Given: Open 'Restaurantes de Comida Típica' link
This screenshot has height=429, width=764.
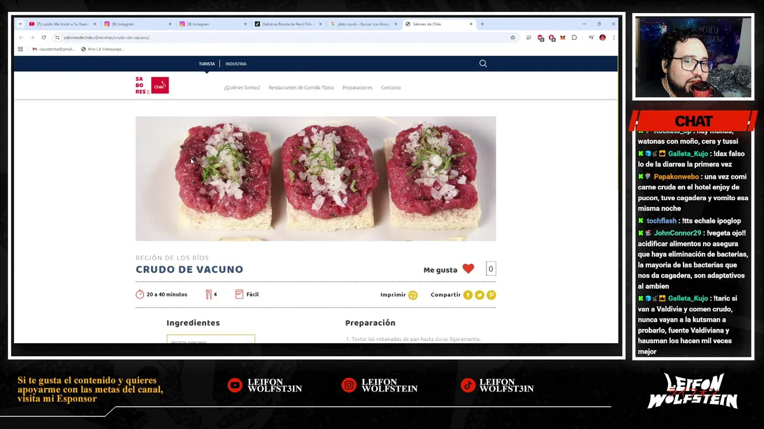Looking at the screenshot, I should (x=301, y=88).
